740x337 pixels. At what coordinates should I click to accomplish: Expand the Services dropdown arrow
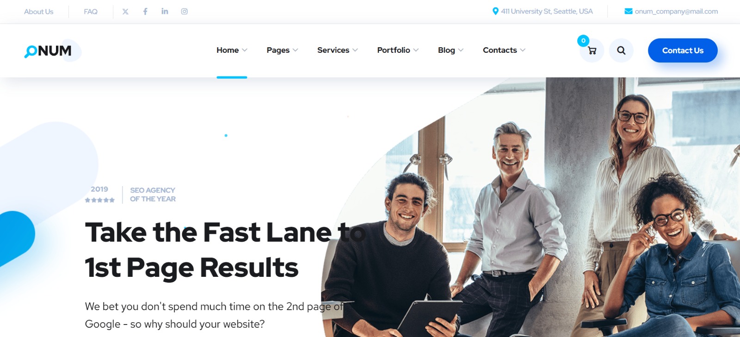point(355,50)
